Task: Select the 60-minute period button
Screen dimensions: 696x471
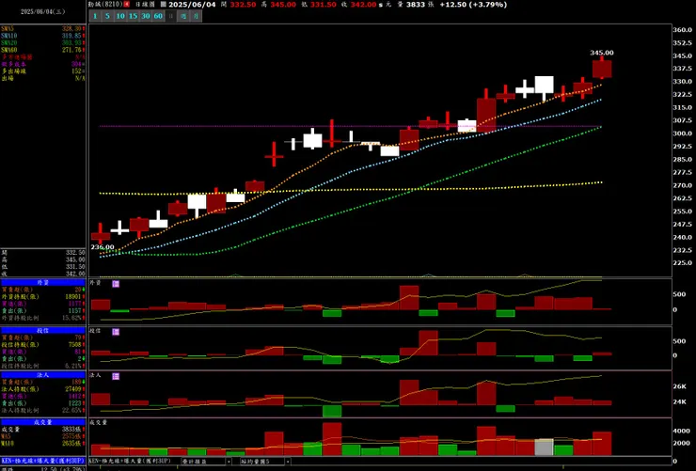Action: 158,16
